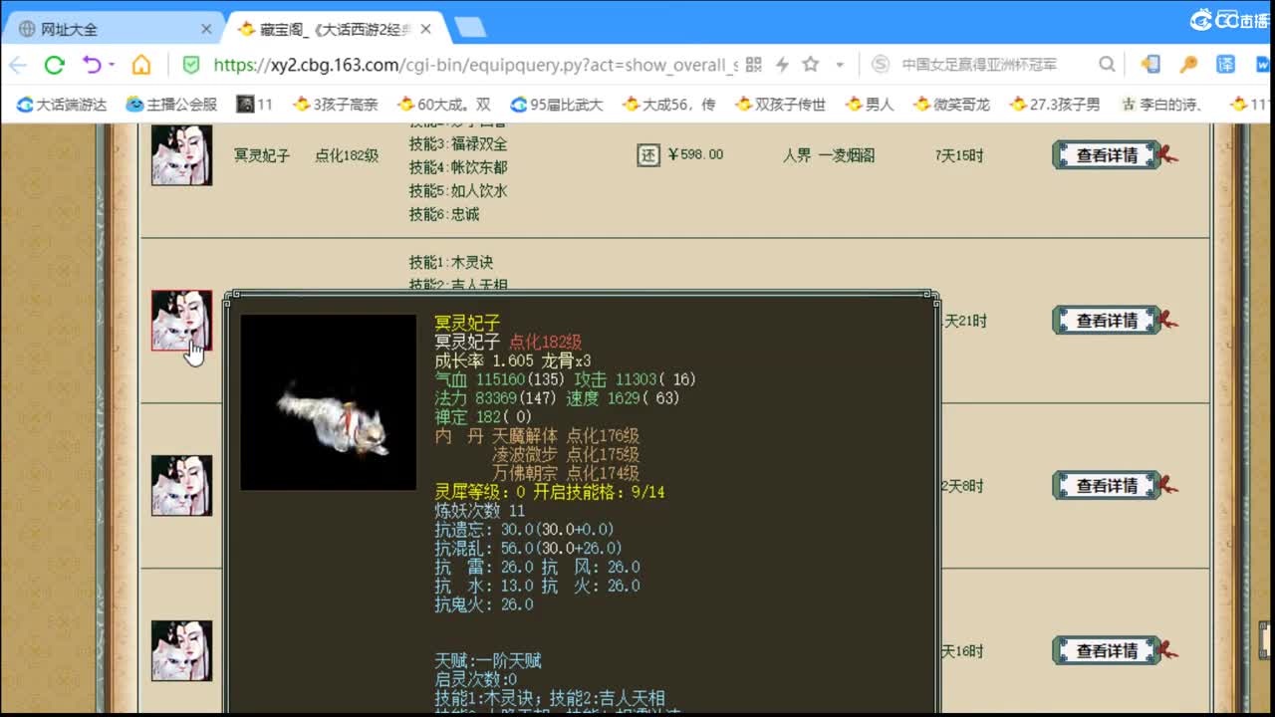Open the dropdown beside the purple restore arrow
The image size is (1275, 717).
[112, 65]
